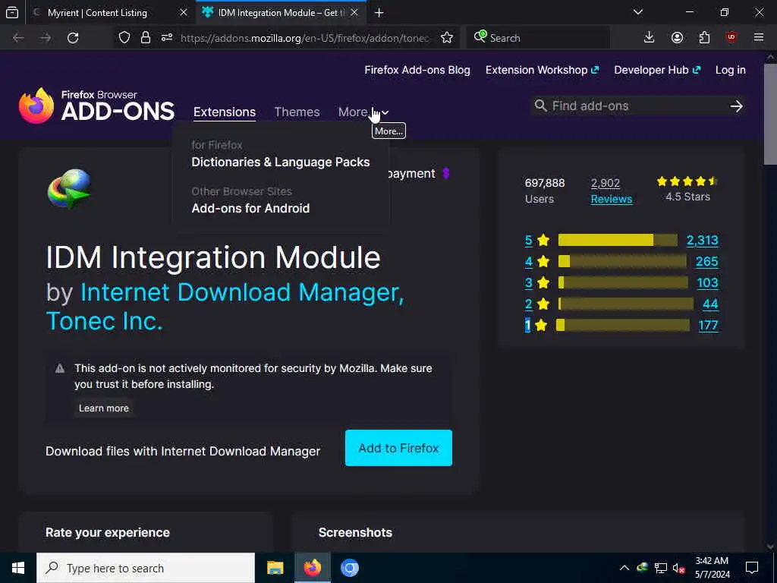Choose Add-ons for Android
This screenshot has width=777, height=583.
tap(250, 208)
